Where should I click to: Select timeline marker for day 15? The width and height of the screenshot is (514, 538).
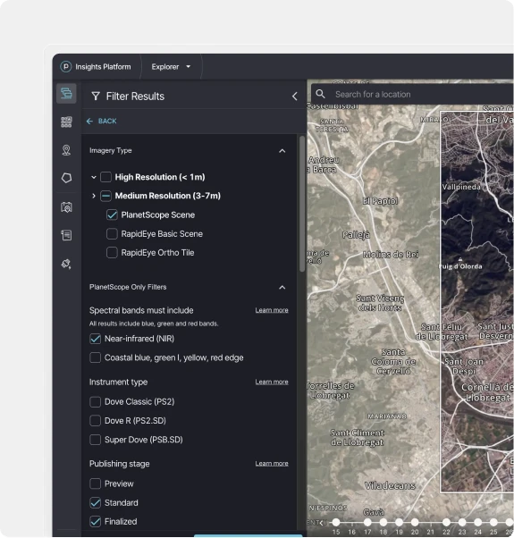(336, 522)
